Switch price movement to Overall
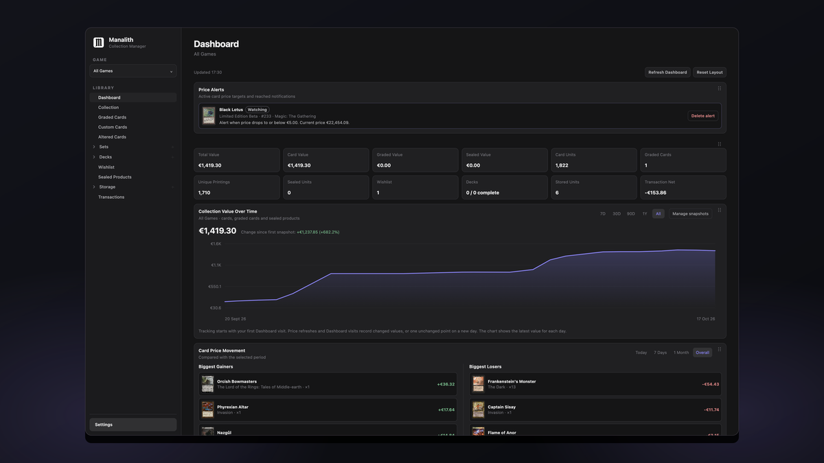Viewport: 824px width, 463px height. tap(702, 353)
